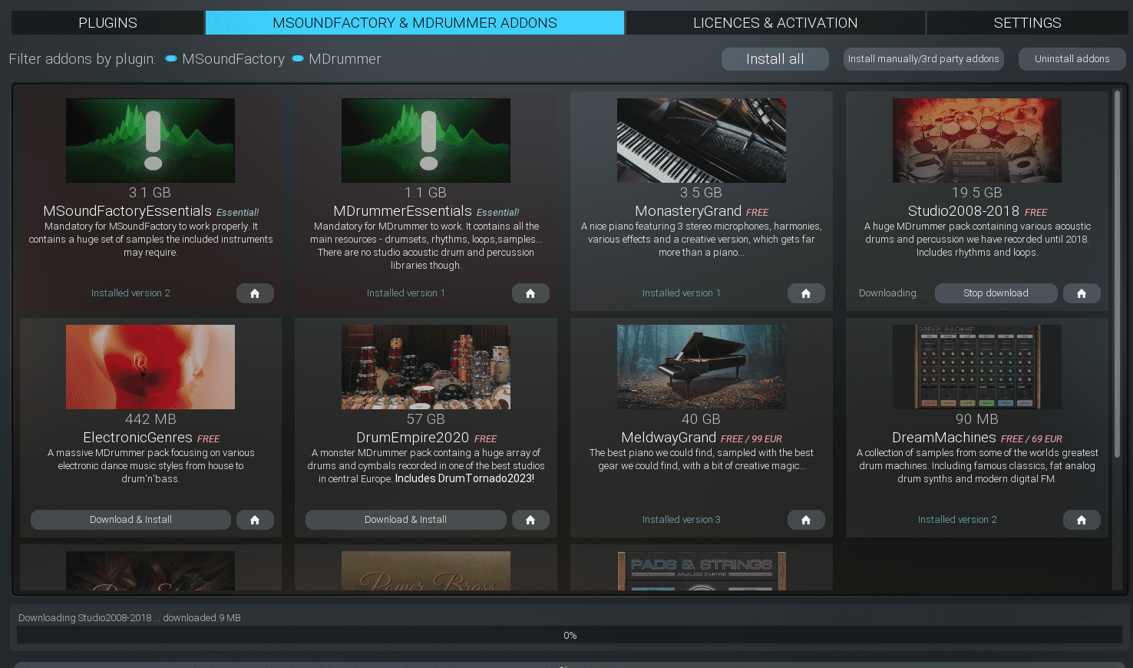This screenshot has width=1133, height=668.
Task: Click 'Installed version 2' under MSoundFactoryEssentials
Action: pos(130,293)
